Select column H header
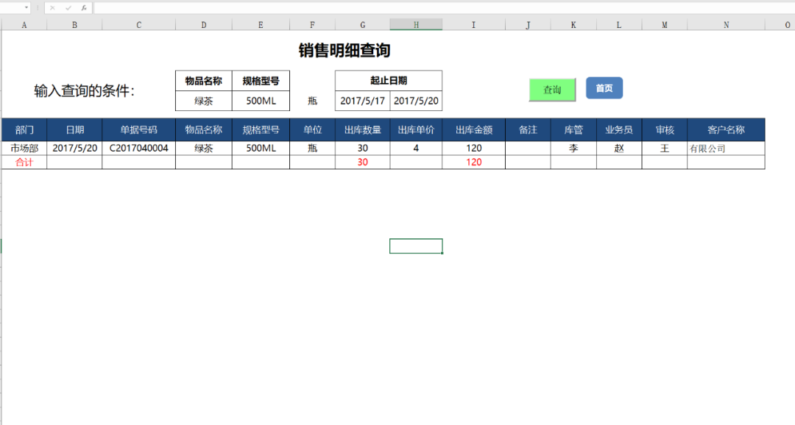The width and height of the screenshot is (795, 425). 416,25
